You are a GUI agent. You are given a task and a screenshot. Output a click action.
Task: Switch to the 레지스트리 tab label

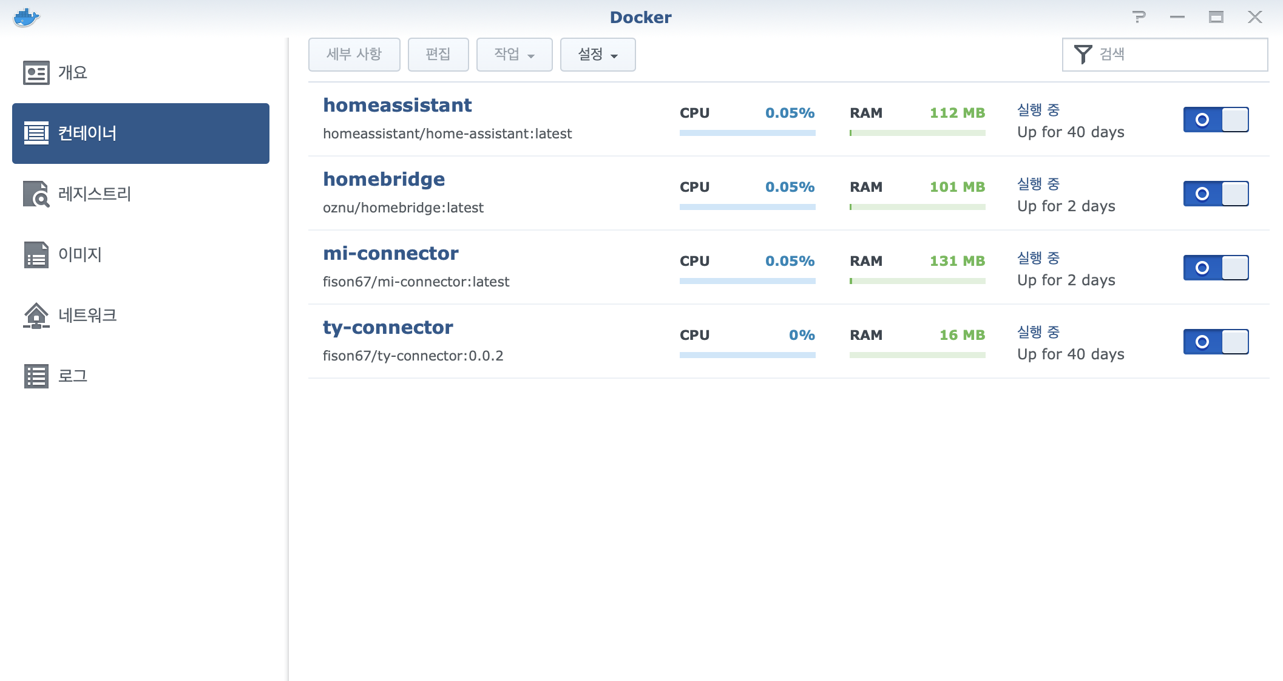point(95,194)
